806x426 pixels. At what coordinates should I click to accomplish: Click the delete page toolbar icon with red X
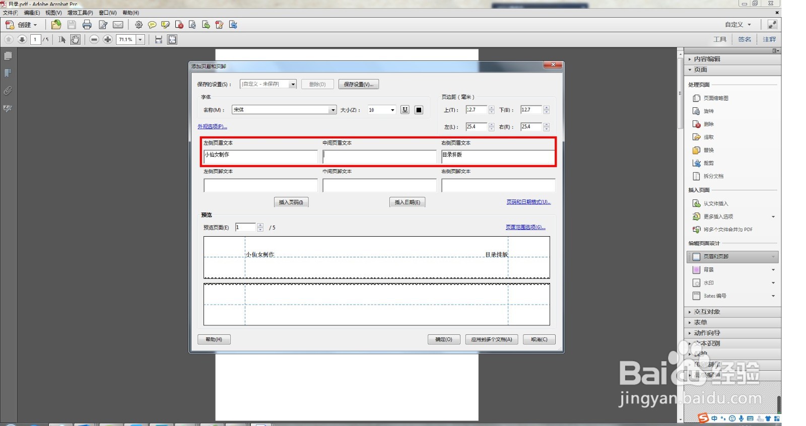[x=179, y=25]
